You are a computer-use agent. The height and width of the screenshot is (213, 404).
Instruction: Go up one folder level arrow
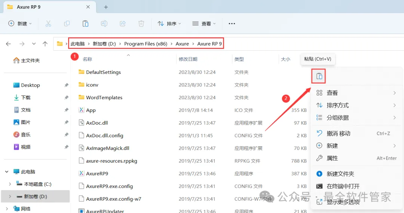click(x=45, y=44)
